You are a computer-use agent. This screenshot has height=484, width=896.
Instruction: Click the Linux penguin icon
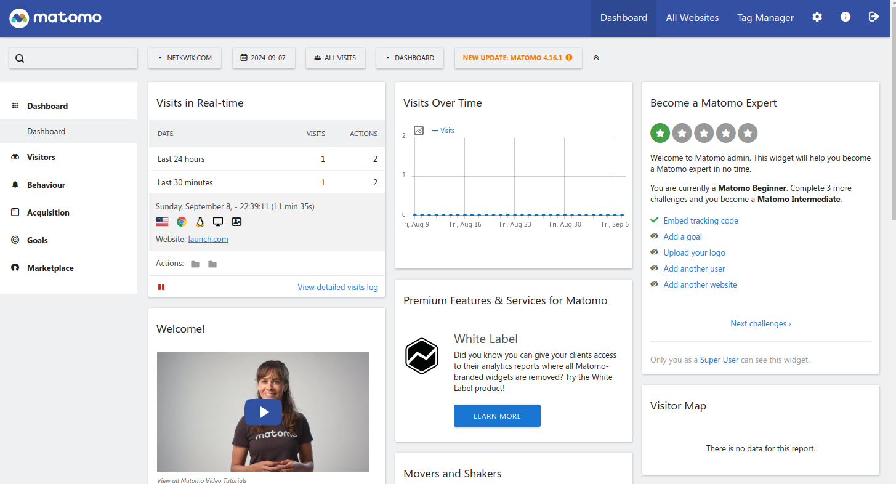click(200, 222)
